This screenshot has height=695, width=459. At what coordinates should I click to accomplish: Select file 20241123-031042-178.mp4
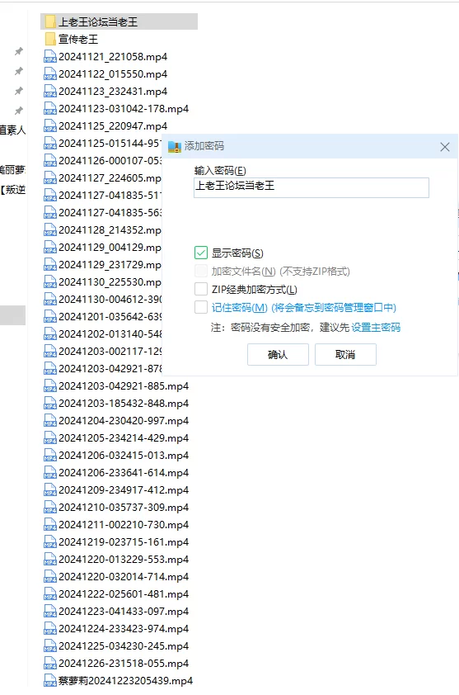click(116, 109)
